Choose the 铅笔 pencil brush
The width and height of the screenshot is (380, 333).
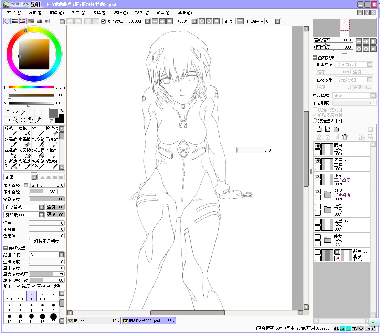click(11, 131)
